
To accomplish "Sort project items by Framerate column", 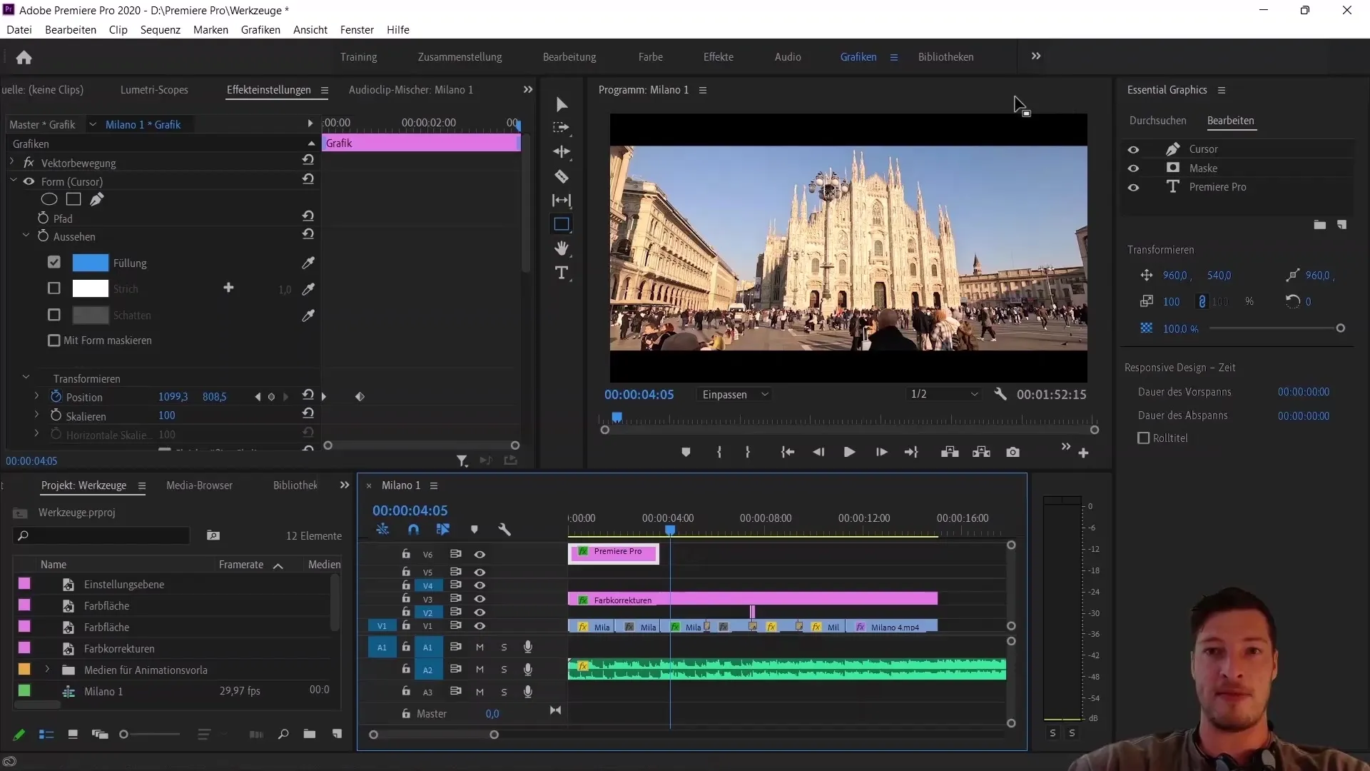I will pos(241,565).
